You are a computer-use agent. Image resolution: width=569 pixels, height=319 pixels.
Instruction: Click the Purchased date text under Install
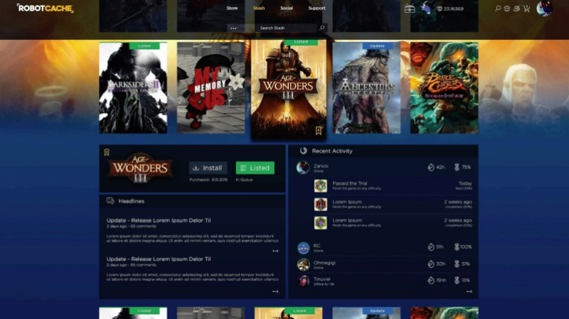(208, 180)
